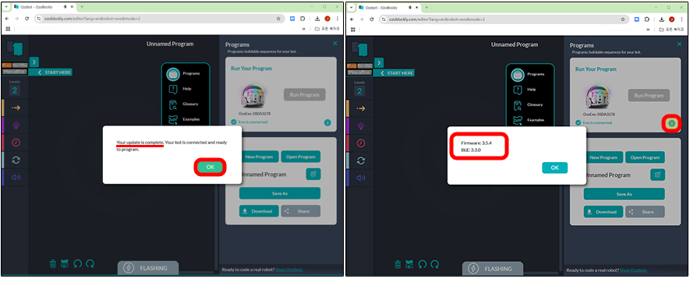
Task: Click the screenshot camera icon in right window
Action: pyautogui.click(x=409, y=264)
